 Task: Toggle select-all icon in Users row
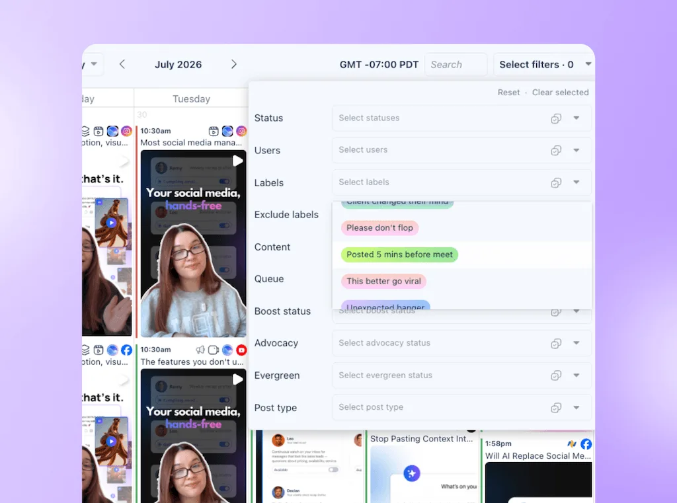click(x=556, y=150)
